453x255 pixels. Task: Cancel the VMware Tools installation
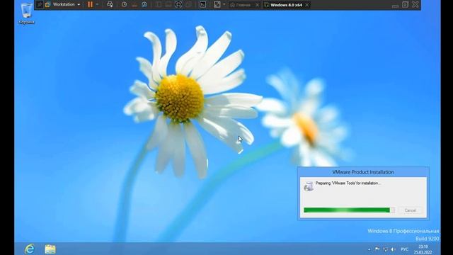click(410, 210)
